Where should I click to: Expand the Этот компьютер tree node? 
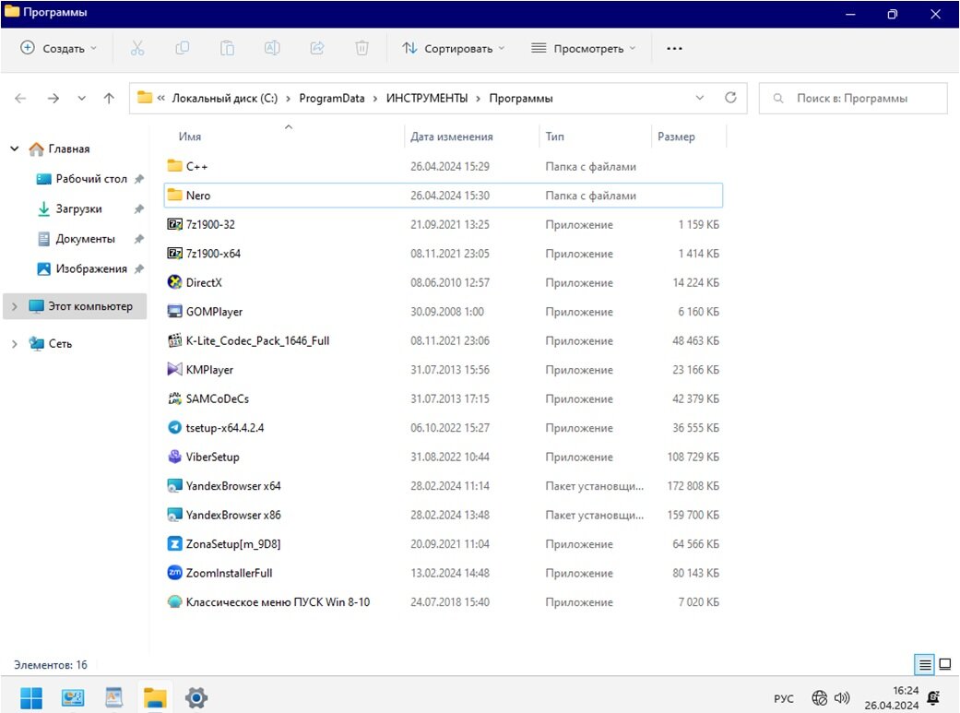pyautogui.click(x=15, y=306)
